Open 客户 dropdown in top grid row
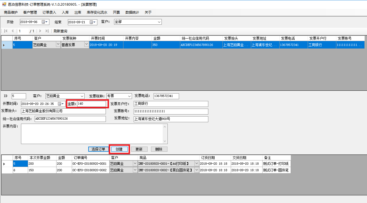Viewport: 367px width, 203px height. tap(58, 45)
